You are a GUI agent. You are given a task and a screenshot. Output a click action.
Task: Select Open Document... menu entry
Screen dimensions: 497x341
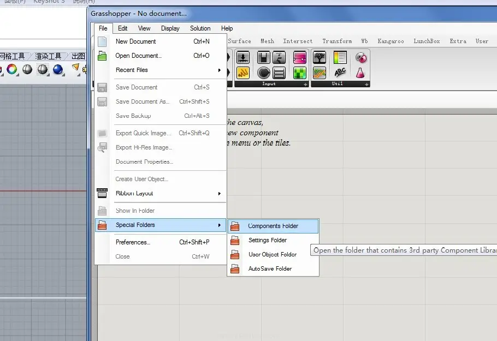[161, 56]
